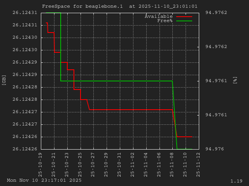Click the long flat green Free% plateau line

pyautogui.click(x=117, y=81)
